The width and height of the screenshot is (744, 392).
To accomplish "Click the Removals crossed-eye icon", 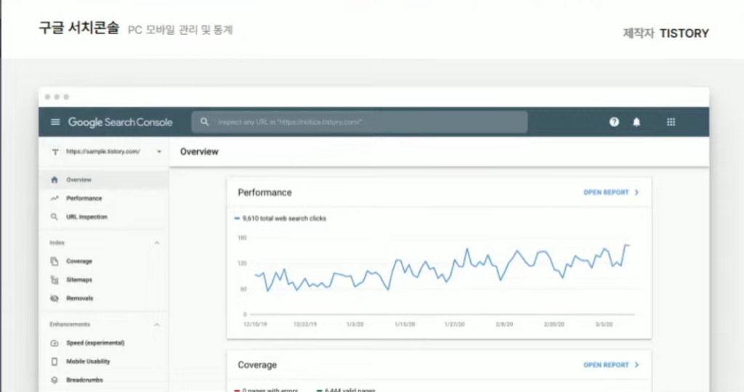I will pyautogui.click(x=54, y=298).
